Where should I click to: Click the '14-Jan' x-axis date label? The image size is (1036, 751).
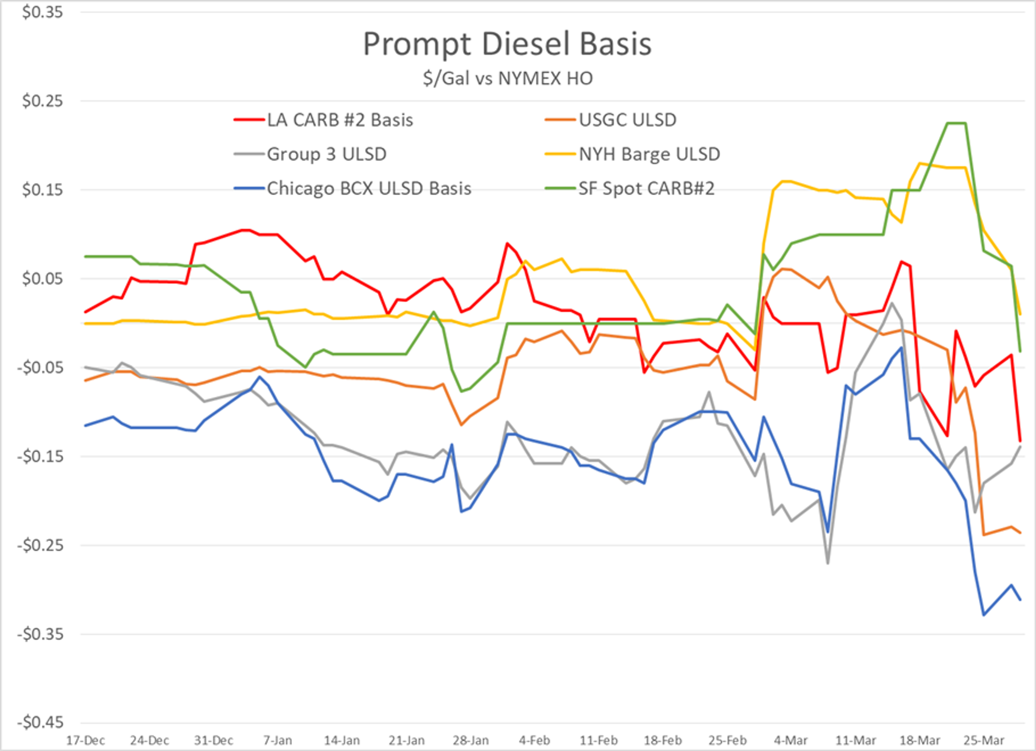pyautogui.click(x=342, y=740)
